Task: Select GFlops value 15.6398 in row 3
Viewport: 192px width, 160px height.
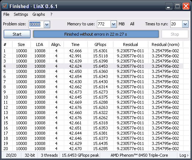Action: point(101,61)
